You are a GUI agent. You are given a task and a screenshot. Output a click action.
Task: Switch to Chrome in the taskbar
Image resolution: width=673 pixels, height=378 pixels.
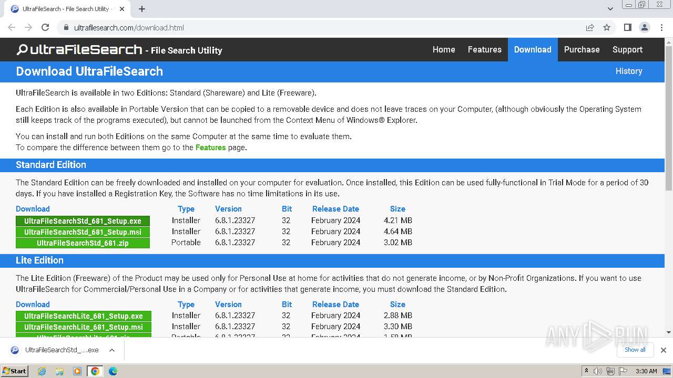[x=95, y=371]
